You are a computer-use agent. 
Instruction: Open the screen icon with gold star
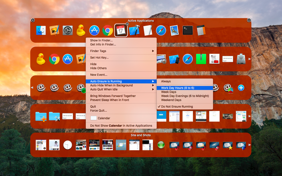pyautogui.click(x=228, y=145)
